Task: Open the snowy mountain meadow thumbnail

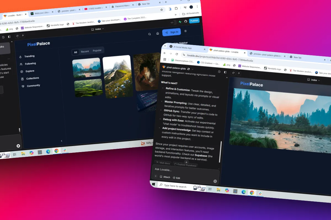Action: (x=118, y=76)
